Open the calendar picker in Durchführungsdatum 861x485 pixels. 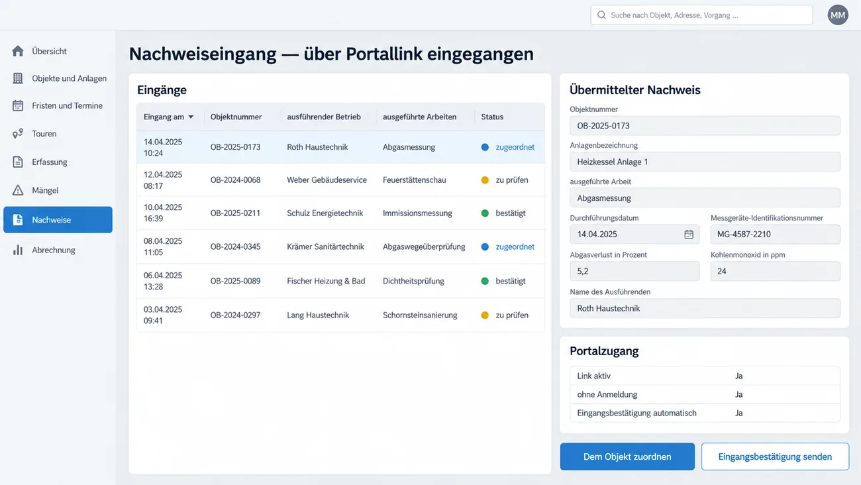click(689, 234)
